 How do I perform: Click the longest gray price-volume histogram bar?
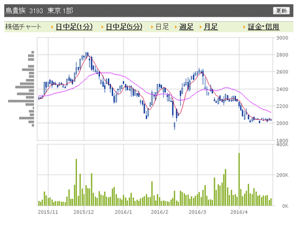pyautogui.click(x=21, y=101)
